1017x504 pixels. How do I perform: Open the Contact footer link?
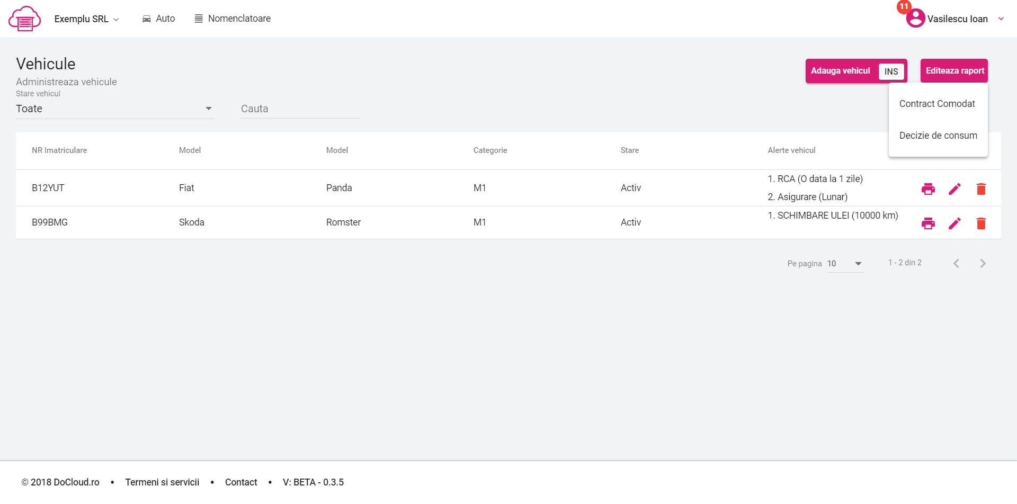(x=241, y=482)
